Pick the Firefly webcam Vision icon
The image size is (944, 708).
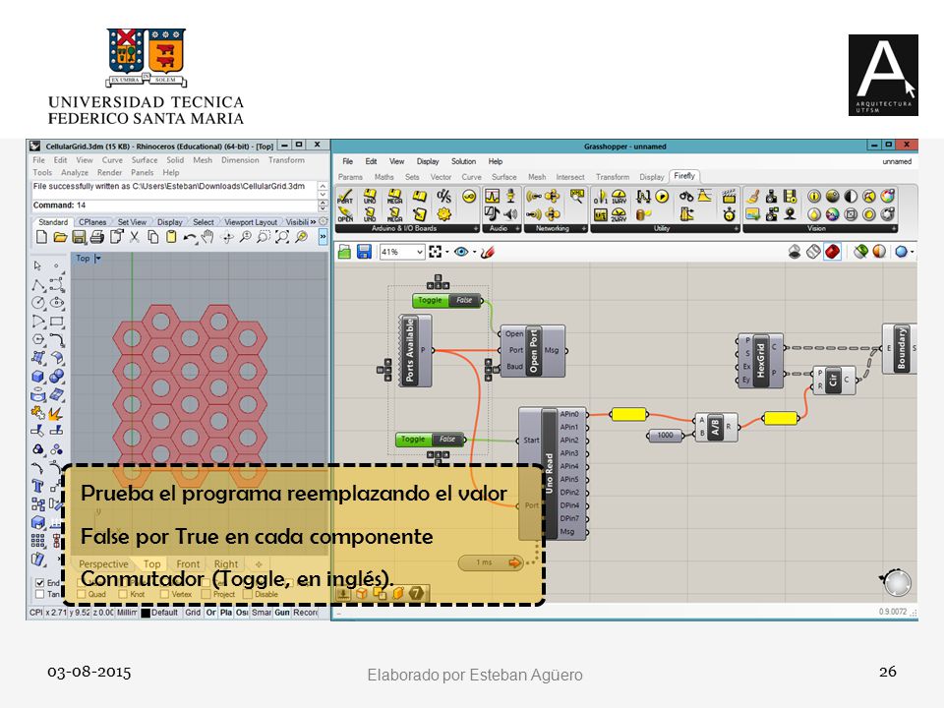790,213
